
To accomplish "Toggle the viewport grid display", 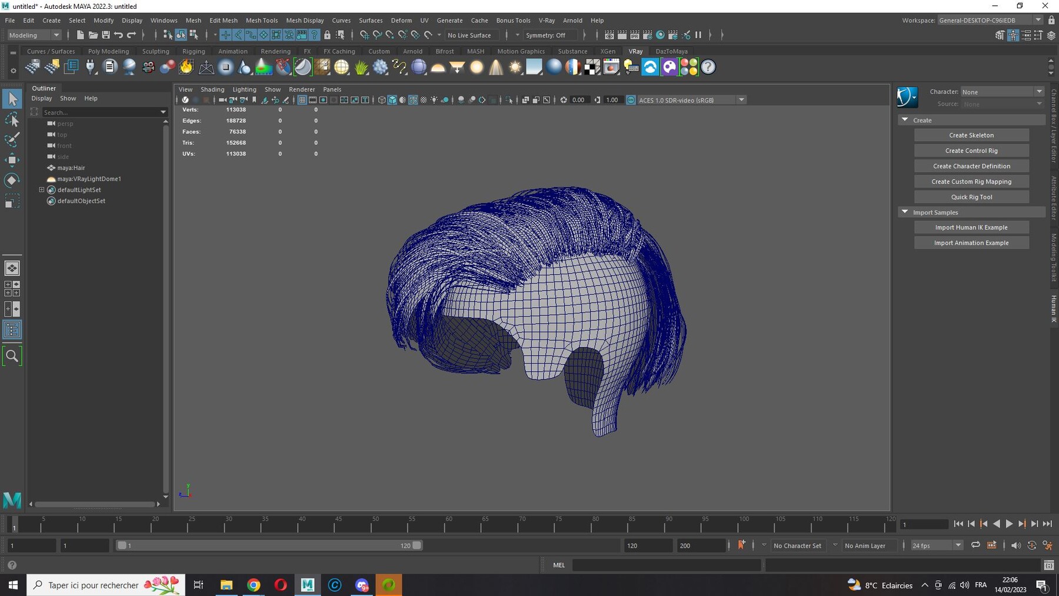I will 302,100.
